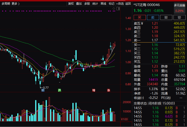Open the 统计 statistics menu item
Viewport: 187px width, 127px height.
pyautogui.click(x=95, y=4)
